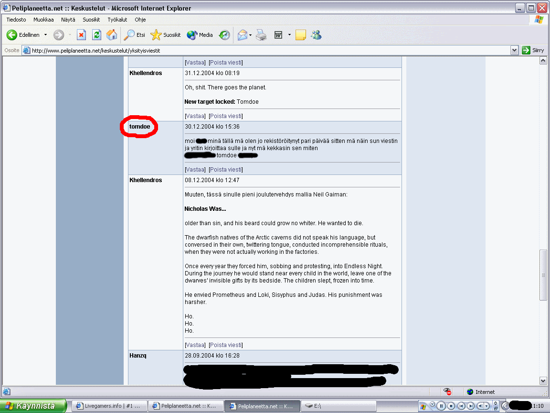Image resolution: width=550 pixels, height=413 pixels.
Task: Click the Siirry go button
Action: click(533, 50)
